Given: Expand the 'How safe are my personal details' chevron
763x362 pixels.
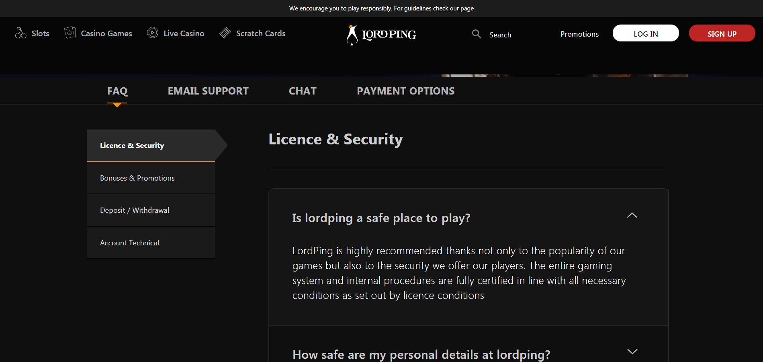Looking at the screenshot, I should coord(632,352).
